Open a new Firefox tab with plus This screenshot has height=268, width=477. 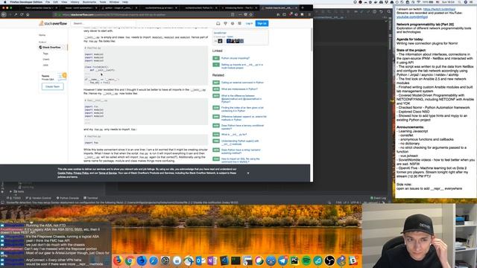303,7
